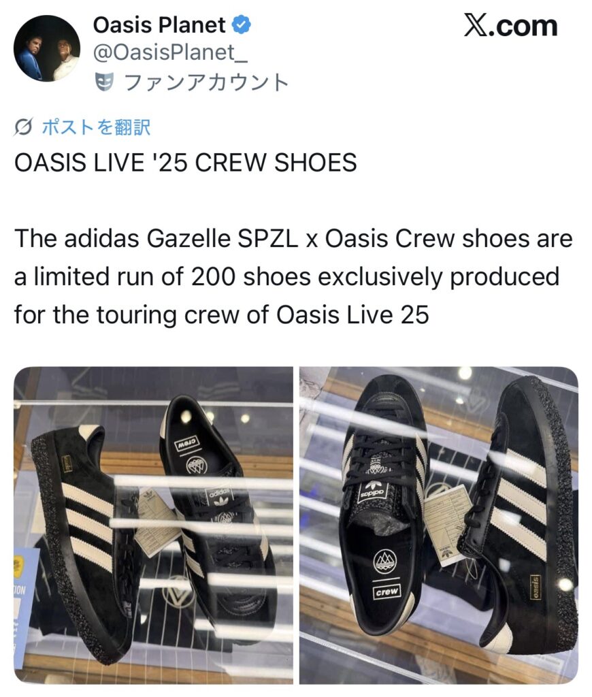Click the fan account mask icon
This screenshot has width=592, height=697.
(104, 82)
